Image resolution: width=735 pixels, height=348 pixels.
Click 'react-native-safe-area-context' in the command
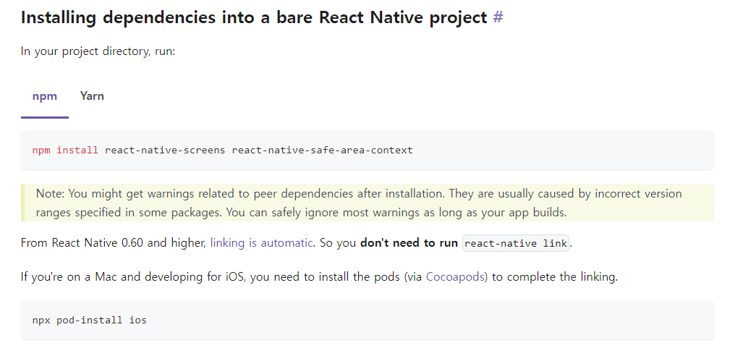(322, 150)
